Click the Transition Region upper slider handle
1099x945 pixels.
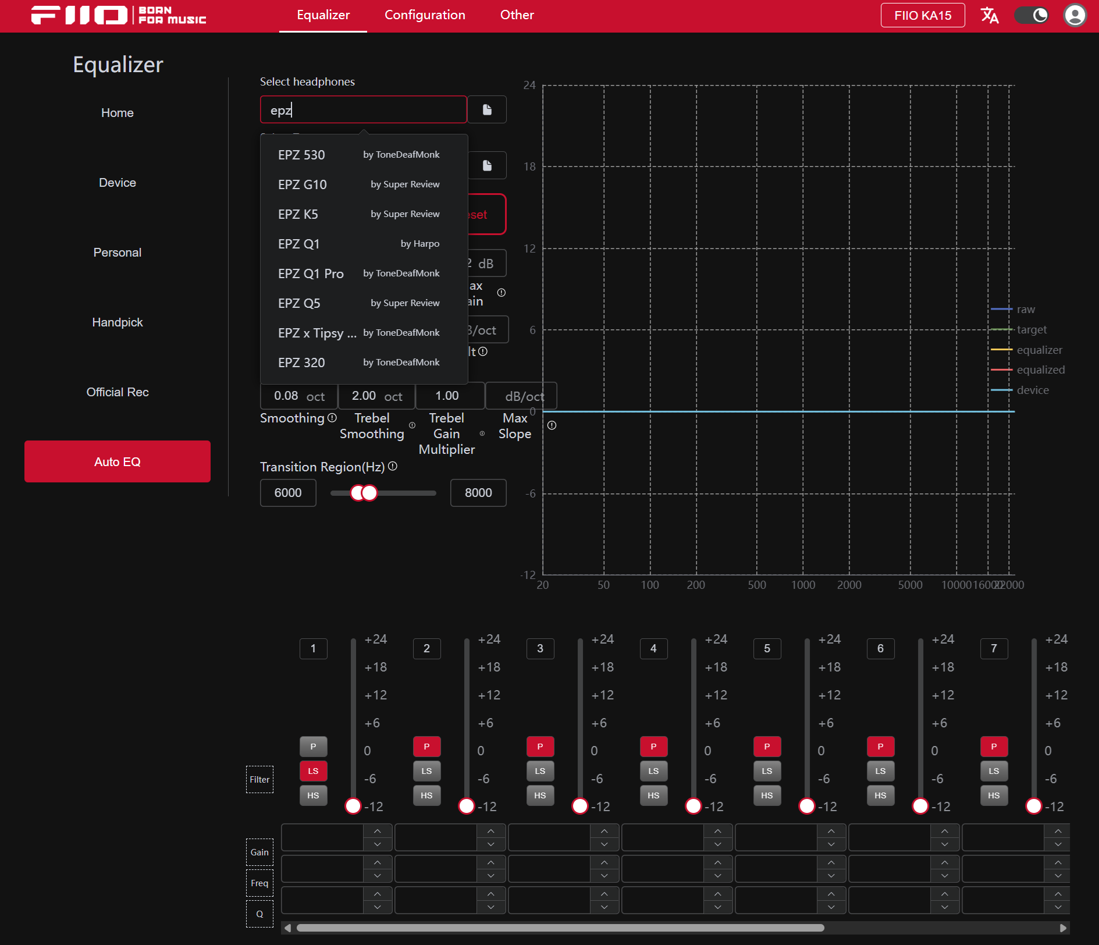369,493
